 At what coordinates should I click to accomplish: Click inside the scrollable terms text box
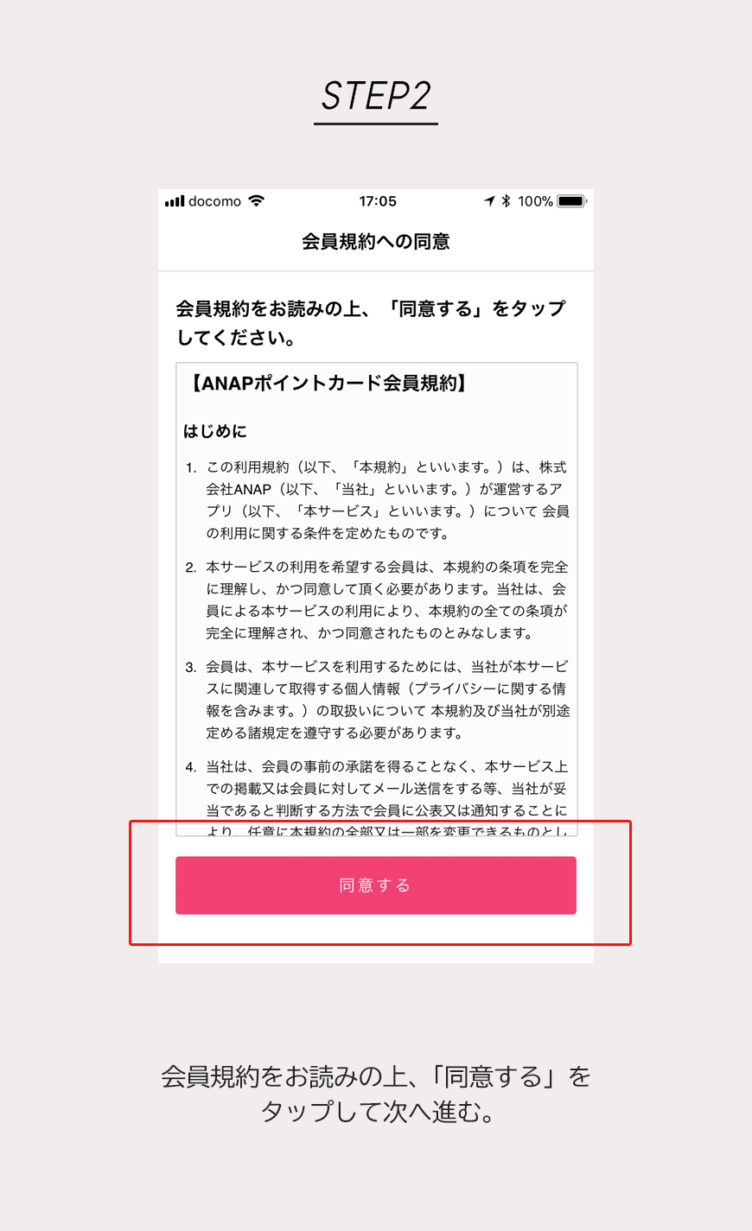pyautogui.click(x=377, y=600)
